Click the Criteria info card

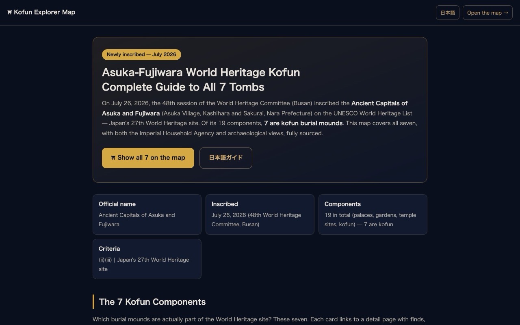click(x=147, y=259)
